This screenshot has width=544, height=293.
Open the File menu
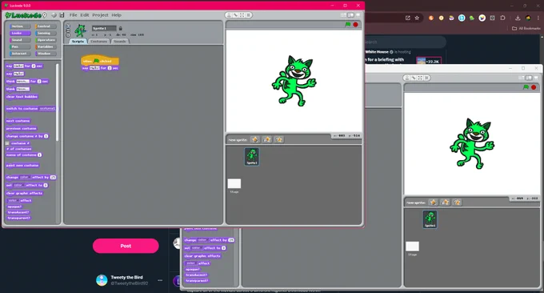pos(74,15)
